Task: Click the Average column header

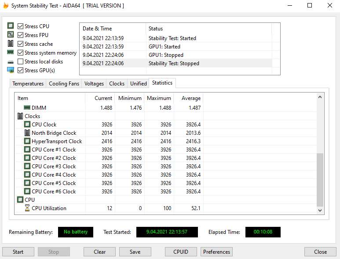Action: point(188,98)
